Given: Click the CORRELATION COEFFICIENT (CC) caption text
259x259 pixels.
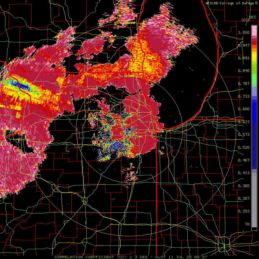Looking at the screenshot, I should (91, 257).
